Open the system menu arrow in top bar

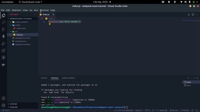[197, 2]
